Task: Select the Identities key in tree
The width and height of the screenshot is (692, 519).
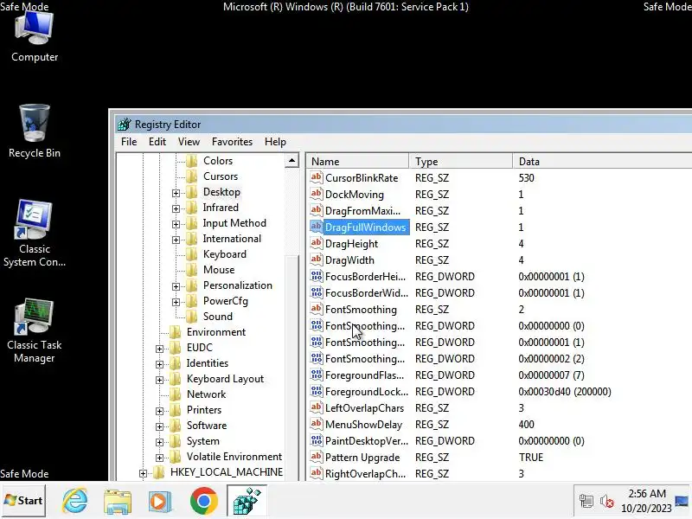Action: 207,362
